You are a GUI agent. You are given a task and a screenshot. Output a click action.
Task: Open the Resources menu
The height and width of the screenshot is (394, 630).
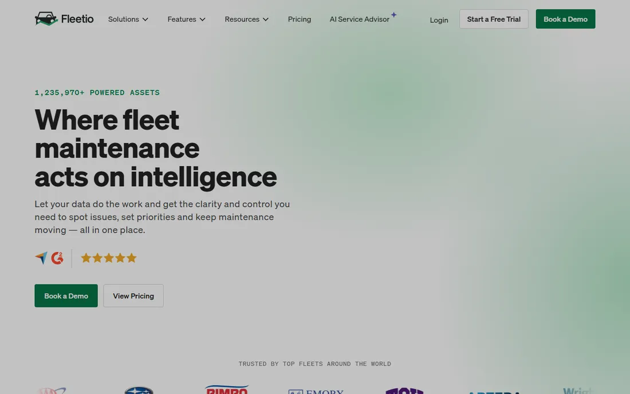click(247, 19)
